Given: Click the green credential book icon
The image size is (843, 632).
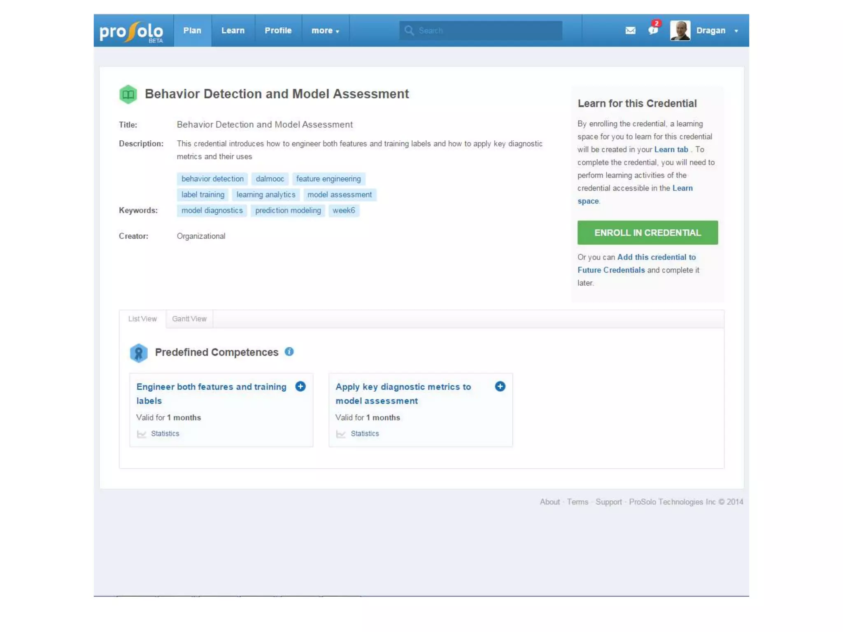Looking at the screenshot, I should [x=128, y=94].
